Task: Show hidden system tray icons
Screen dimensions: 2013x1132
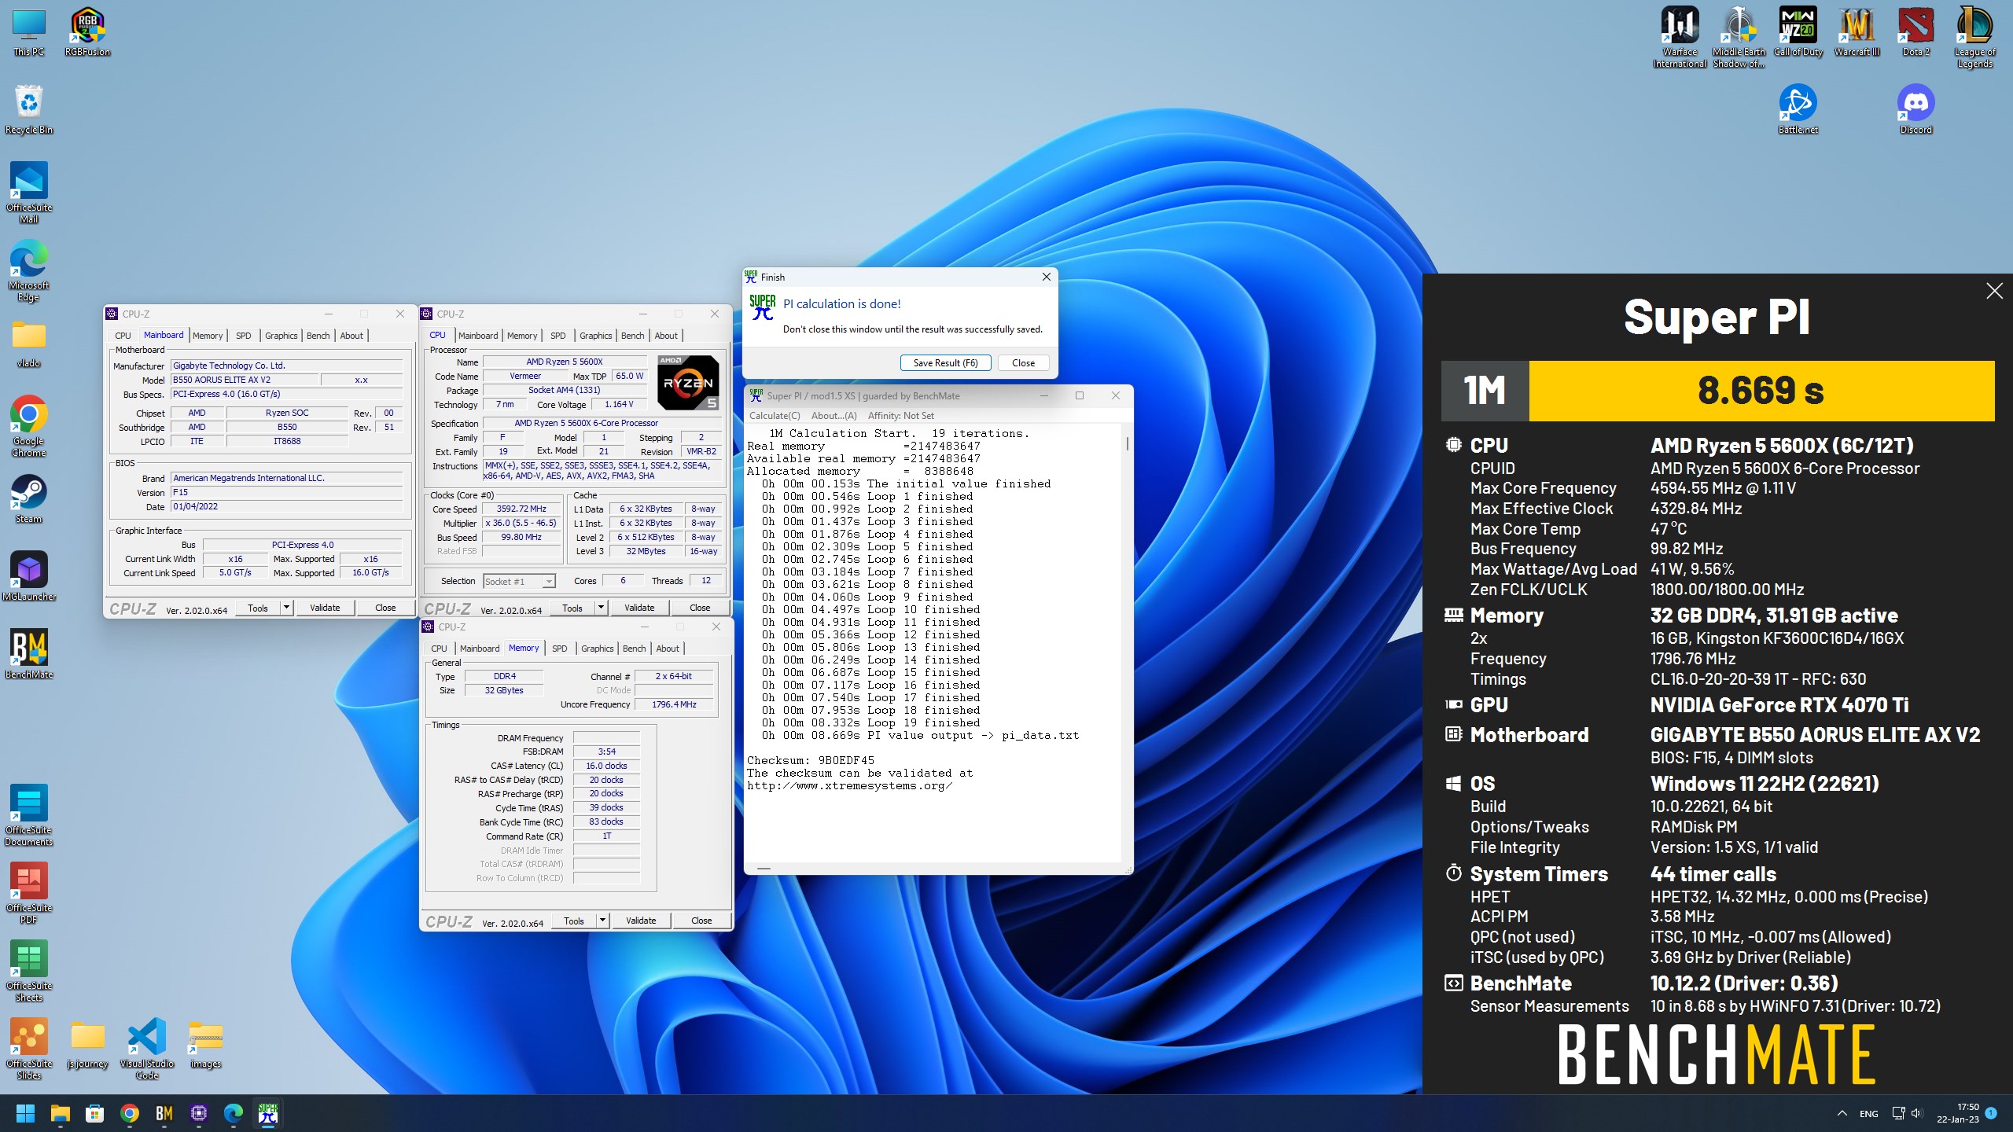Action: [x=1842, y=1113]
